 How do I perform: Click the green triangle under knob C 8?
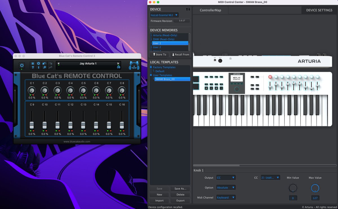(x=121, y=95)
